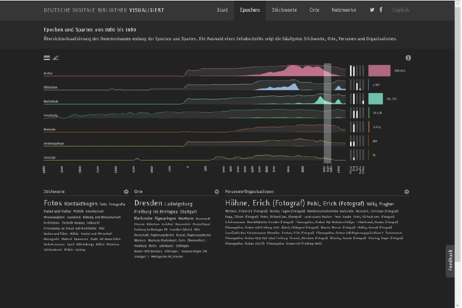
Task: Select Höhne, Erich (Fotograf)
Action: pyautogui.click(x=264, y=203)
